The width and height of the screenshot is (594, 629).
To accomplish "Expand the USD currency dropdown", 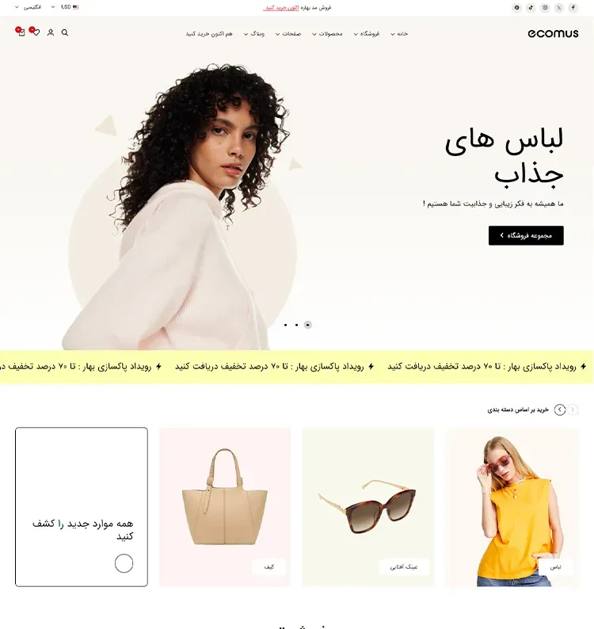I will pos(65,7).
